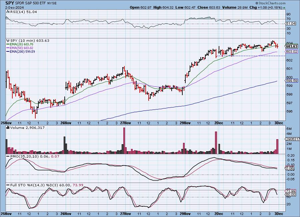Click 3Dec on the bottom date axis
The image size is (300, 217).
tap(279, 214)
